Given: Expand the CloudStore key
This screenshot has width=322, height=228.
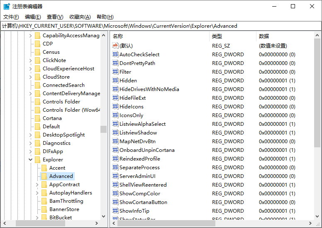Looking at the screenshot, I should click(31, 77).
